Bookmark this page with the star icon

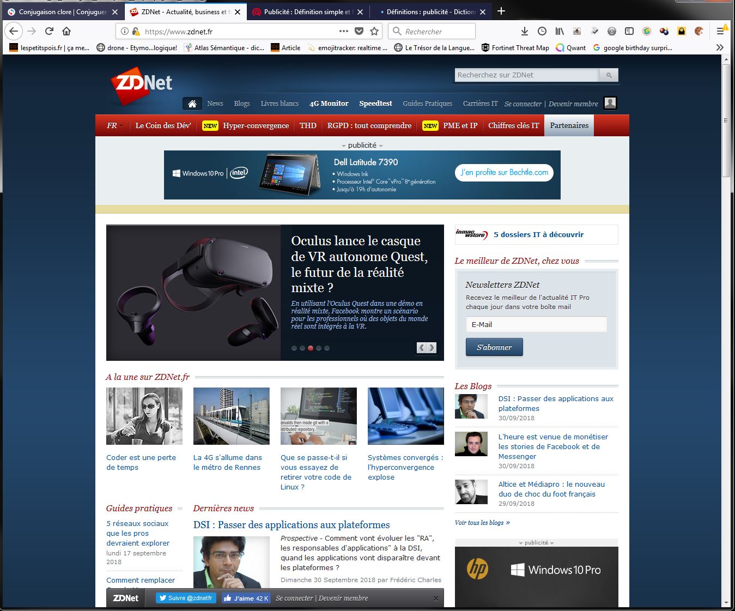[374, 32]
